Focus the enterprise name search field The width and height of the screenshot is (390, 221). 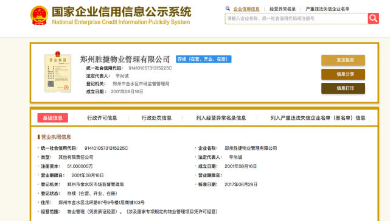click(x=296, y=18)
